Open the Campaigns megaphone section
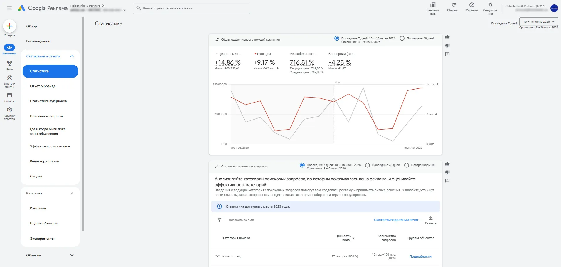The image size is (561, 267). pos(9,48)
